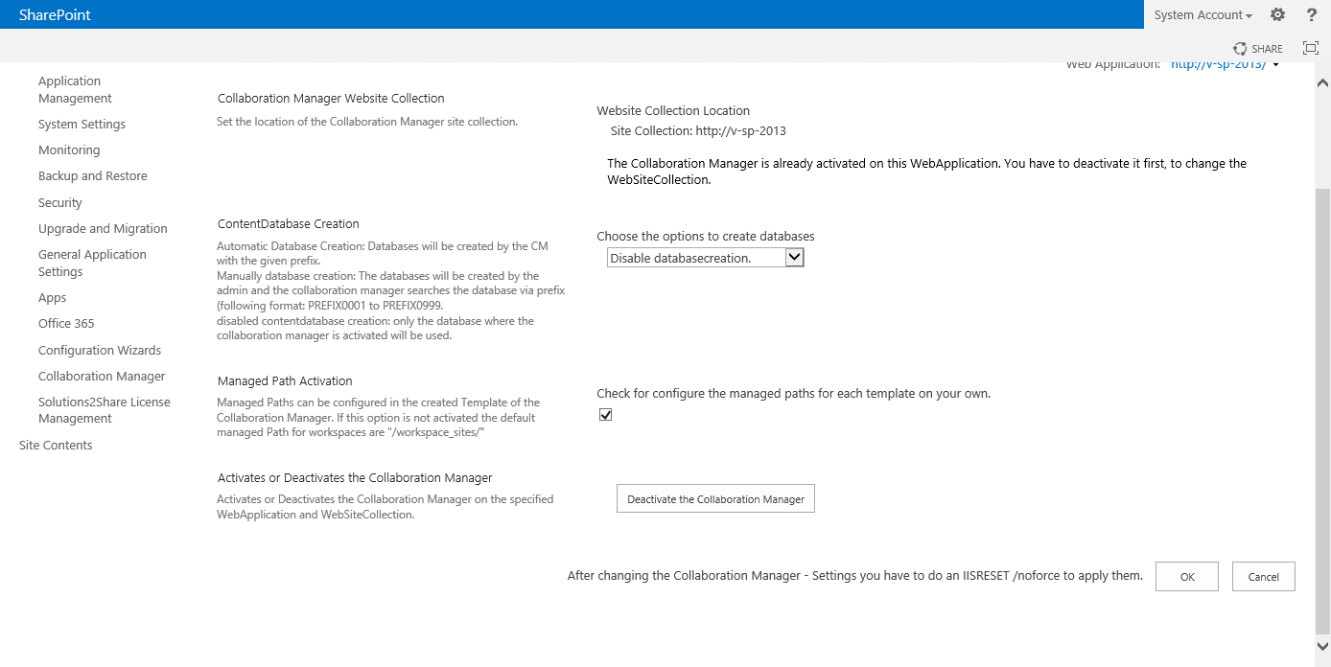The image size is (1331, 667).
Task: Click the scrollbar up arrow
Action: point(1322,82)
